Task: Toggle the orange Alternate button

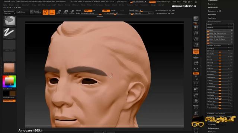Action: pos(9,100)
